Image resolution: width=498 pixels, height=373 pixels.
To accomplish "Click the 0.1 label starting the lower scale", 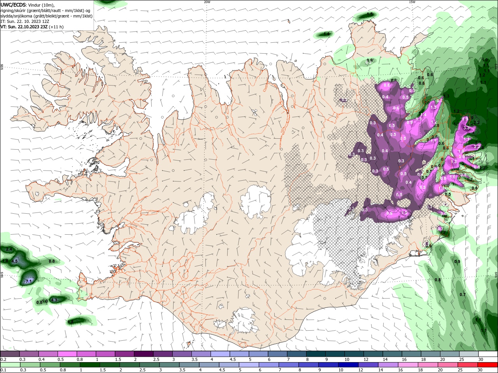I will (3, 370).
